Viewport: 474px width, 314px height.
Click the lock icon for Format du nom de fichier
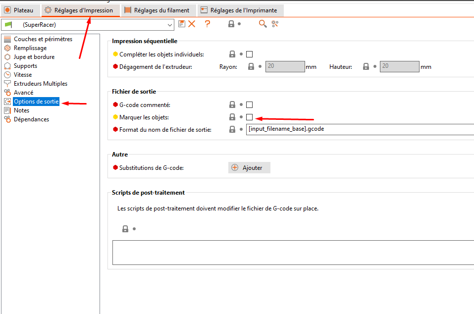(x=232, y=129)
